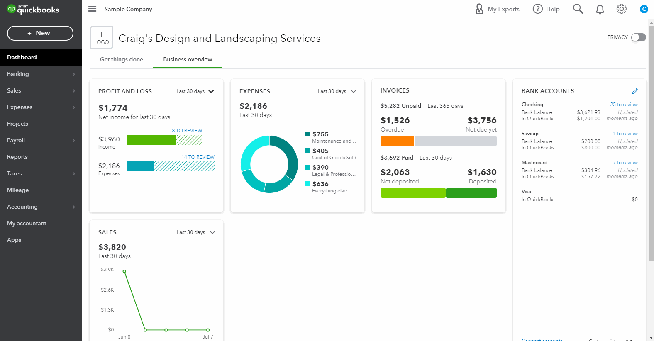Open the user profile avatar C
The image size is (654, 341).
pyautogui.click(x=644, y=9)
